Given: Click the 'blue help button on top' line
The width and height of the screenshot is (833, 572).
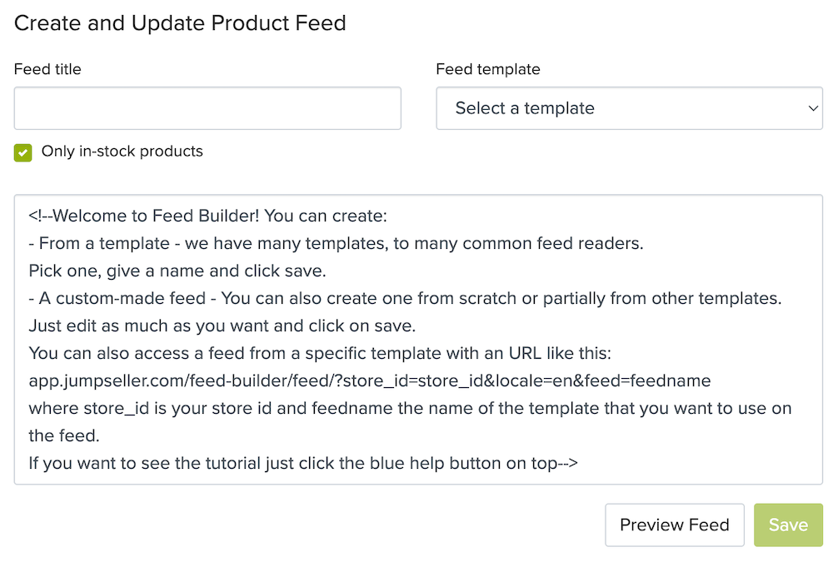Looking at the screenshot, I should [303, 463].
